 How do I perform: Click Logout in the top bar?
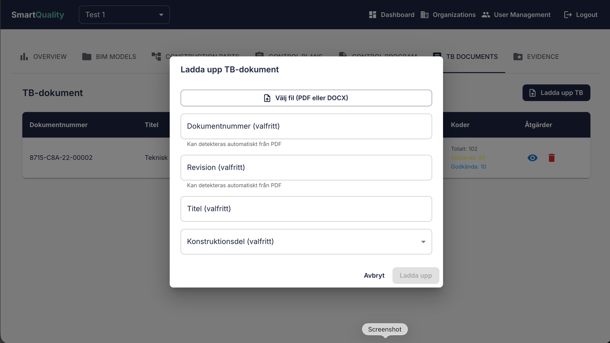tap(581, 14)
